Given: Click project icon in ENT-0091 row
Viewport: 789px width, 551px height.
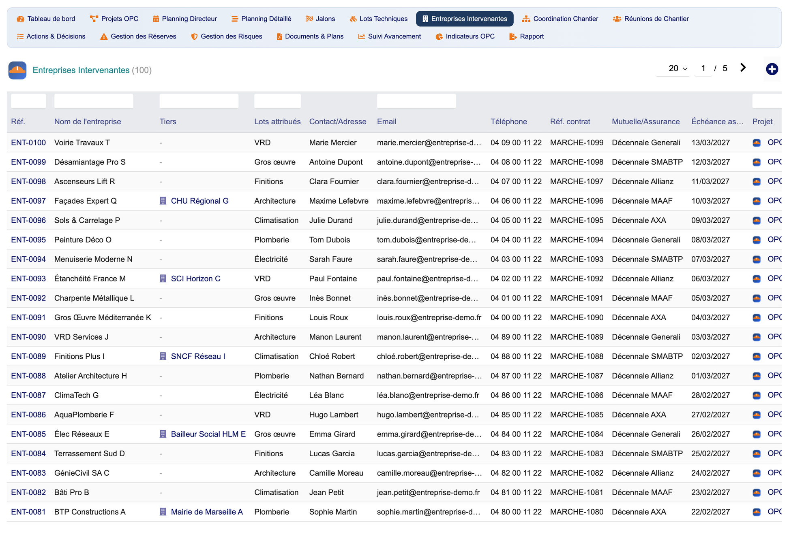Looking at the screenshot, I should click(x=757, y=317).
